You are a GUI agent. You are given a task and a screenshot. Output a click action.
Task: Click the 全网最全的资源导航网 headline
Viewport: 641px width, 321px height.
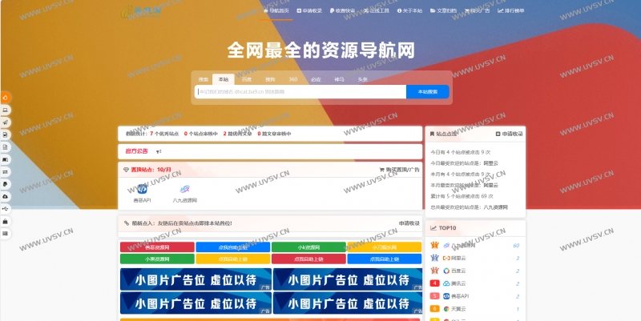321,50
